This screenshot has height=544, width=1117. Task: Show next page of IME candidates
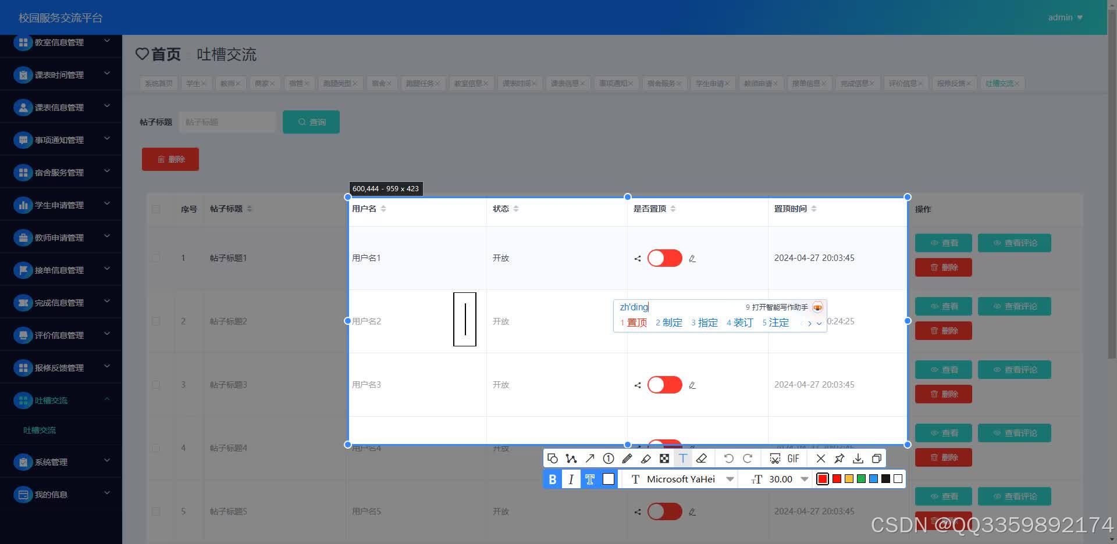pyautogui.click(x=810, y=323)
